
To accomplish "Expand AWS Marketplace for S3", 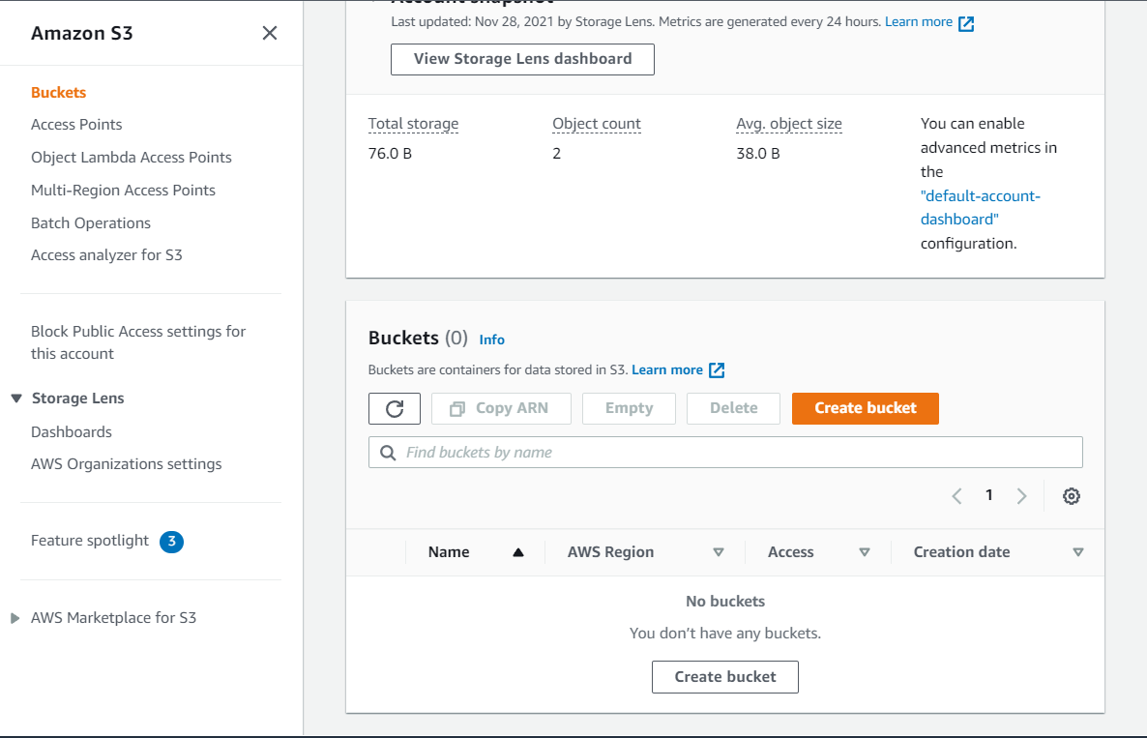I will tap(15, 618).
